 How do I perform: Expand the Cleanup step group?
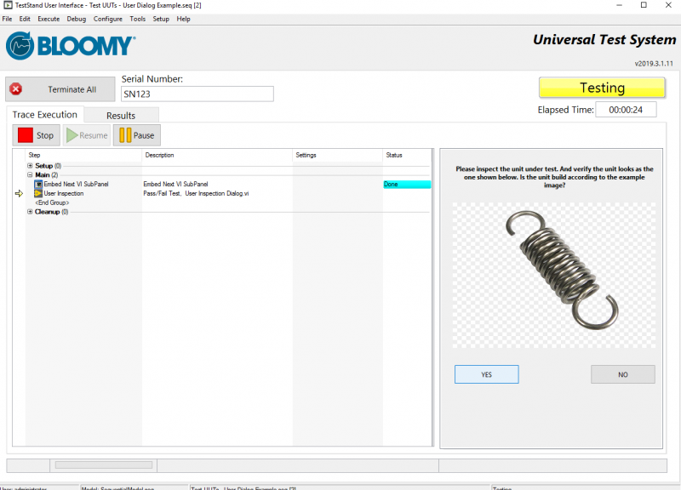tap(30, 212)
